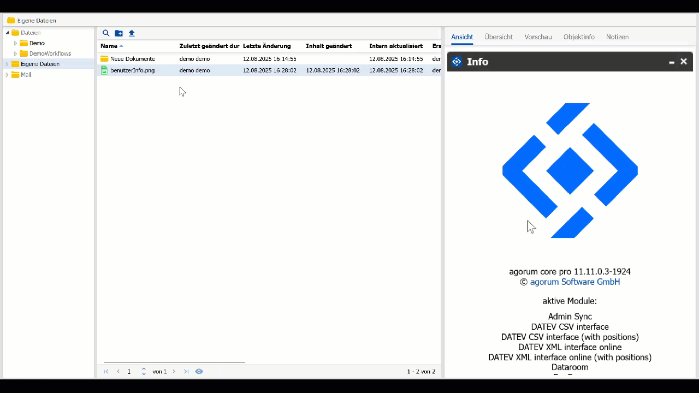Minimize the Info window
The image size is (699, 393).
pos(672,62)
